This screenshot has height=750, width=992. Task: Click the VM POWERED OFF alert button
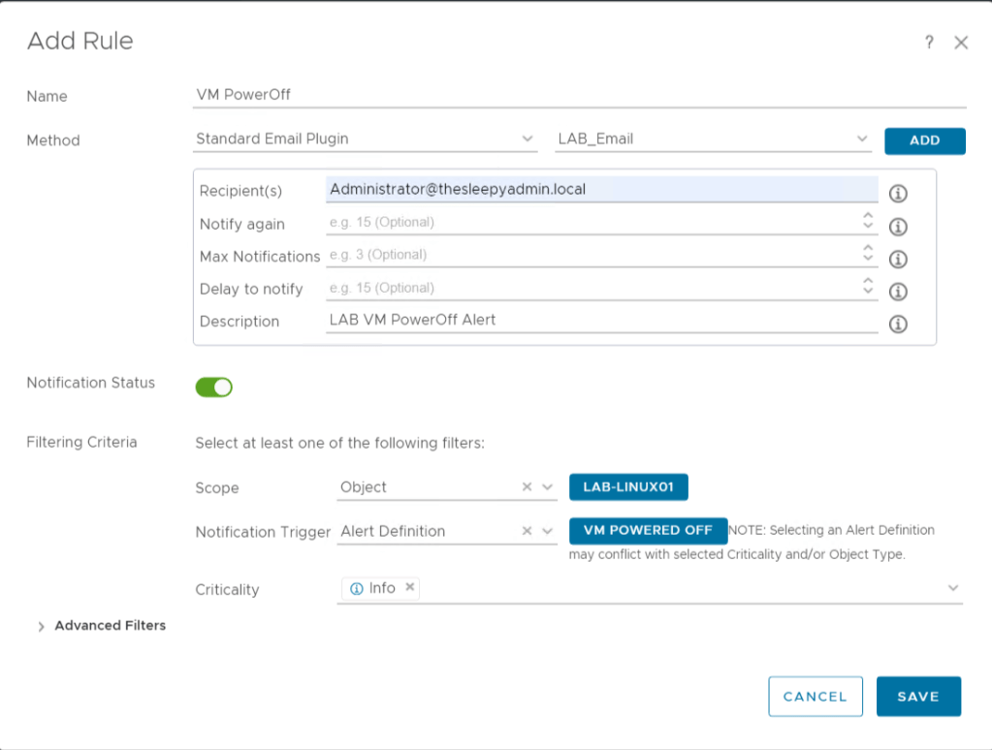[648, 531]
